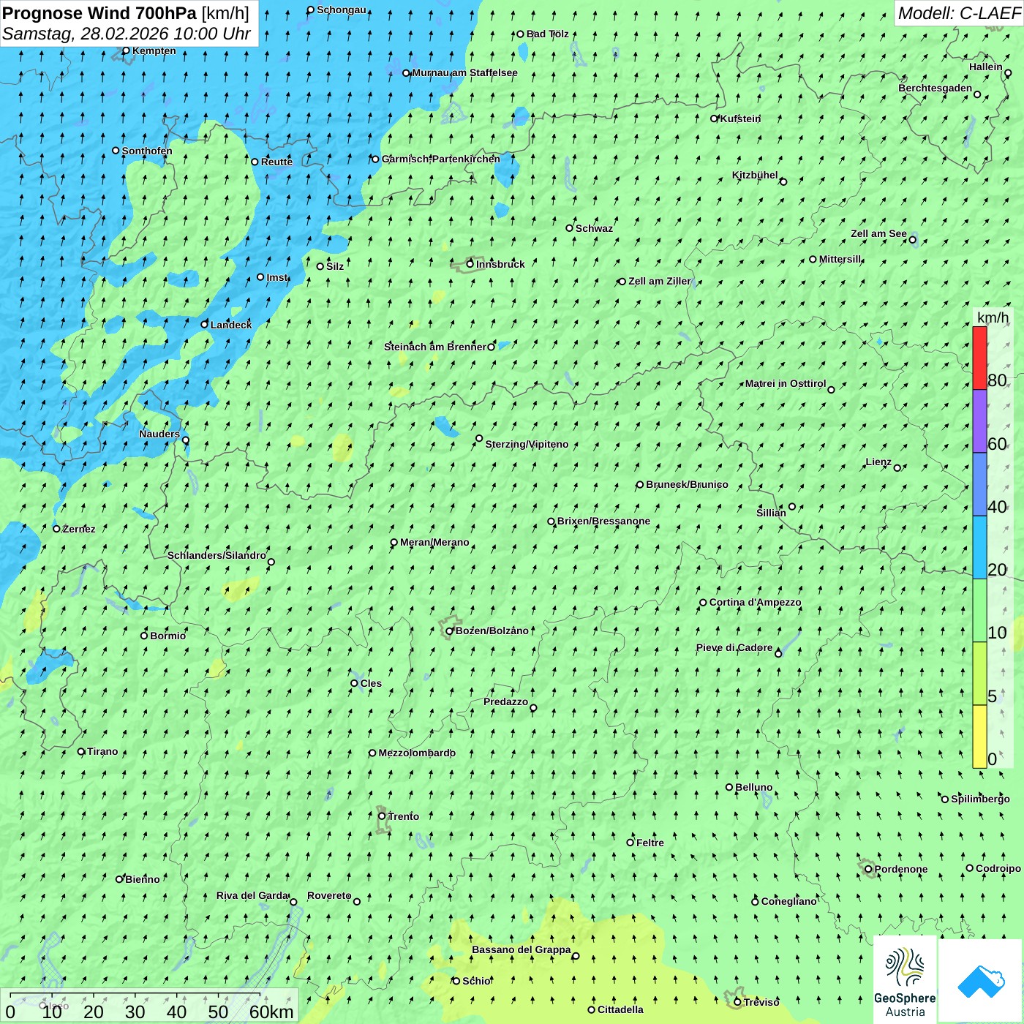Select the Zell am See marker
The width and height of the screenshot is (1024, 1024).
[x=912, y=240]
